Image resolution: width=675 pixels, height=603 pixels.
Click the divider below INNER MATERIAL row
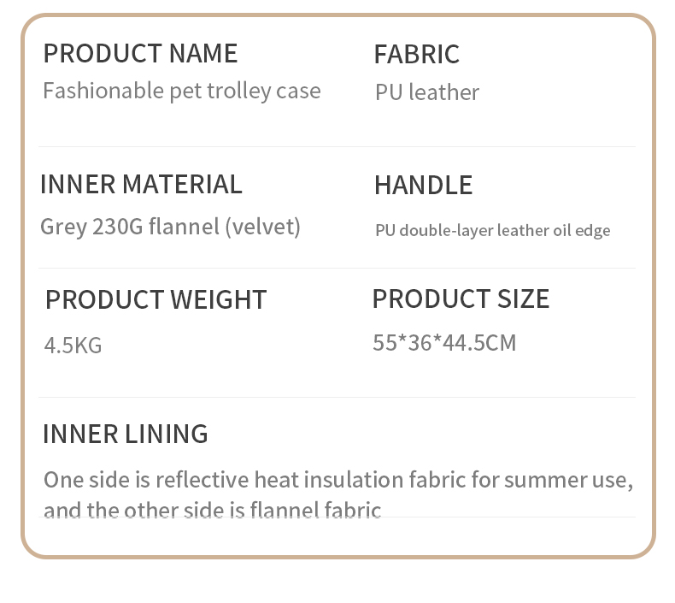(337, 268)
